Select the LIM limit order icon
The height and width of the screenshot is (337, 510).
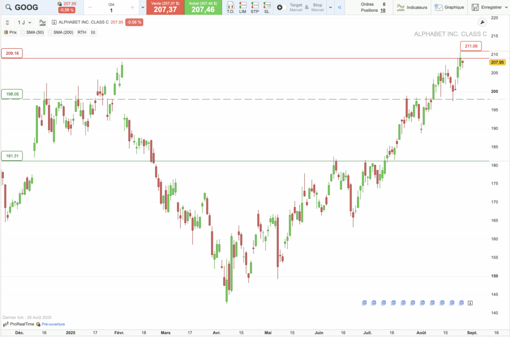point(243,7)
